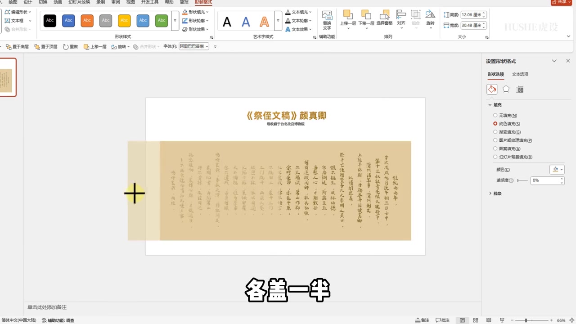The width and height of the screenshot is (576, 324).
Task: Open 文本轮廓 text outline dropdown
Action: 299,21
